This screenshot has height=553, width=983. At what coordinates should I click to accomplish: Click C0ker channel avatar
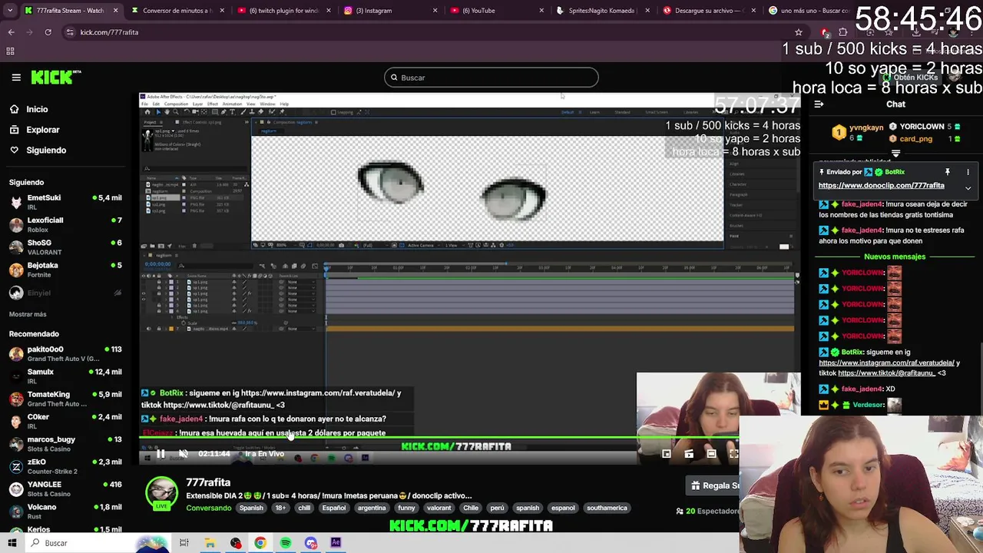pos(16,422)
